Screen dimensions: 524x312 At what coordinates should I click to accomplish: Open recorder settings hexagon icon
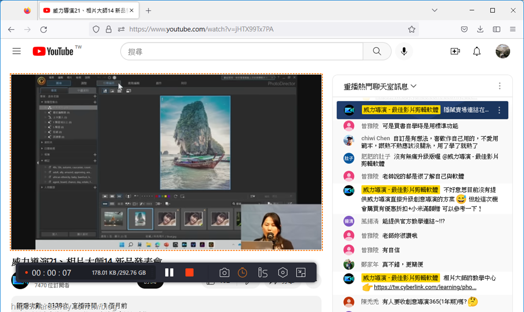point(282,273)
